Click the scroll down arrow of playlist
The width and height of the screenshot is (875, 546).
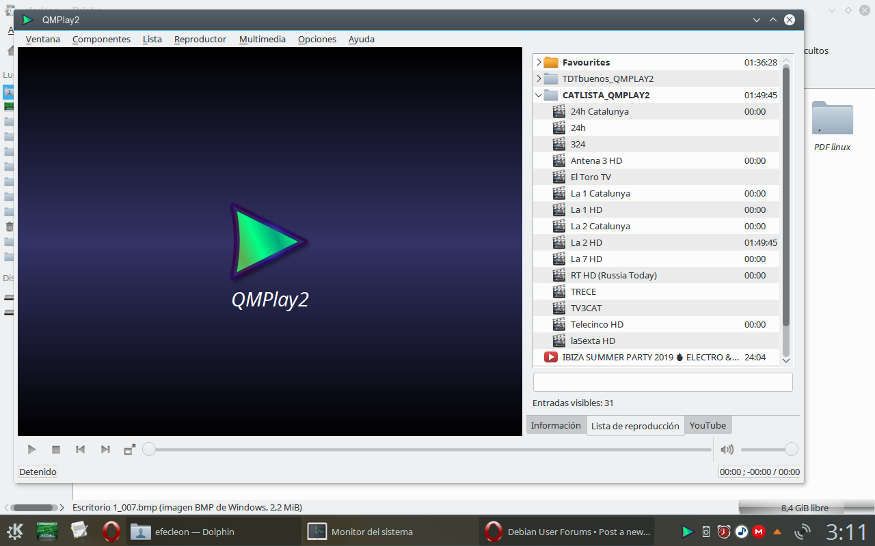tap(785, 360)
